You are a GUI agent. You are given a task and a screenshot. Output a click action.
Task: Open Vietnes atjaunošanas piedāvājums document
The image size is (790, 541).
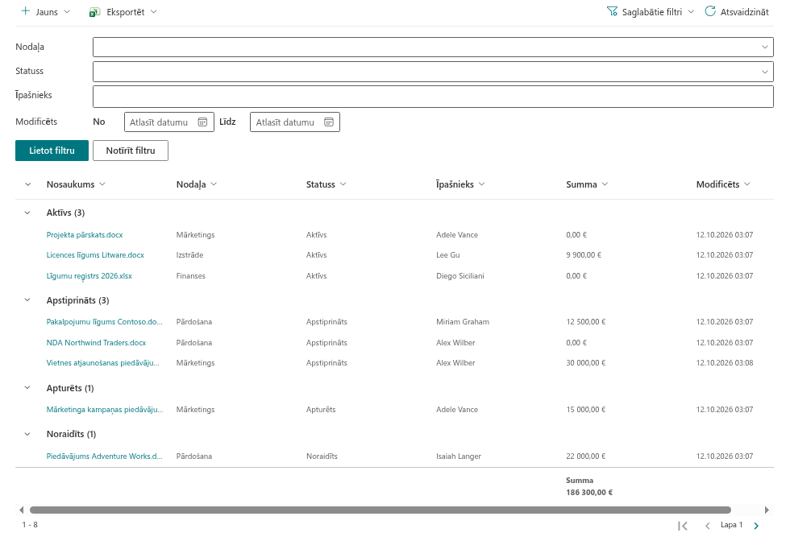(103, 363)
